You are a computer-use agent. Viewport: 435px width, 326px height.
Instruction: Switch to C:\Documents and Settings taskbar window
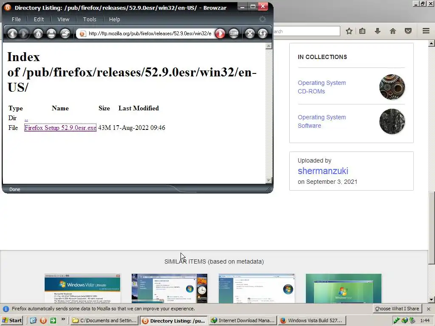(104, 320)
